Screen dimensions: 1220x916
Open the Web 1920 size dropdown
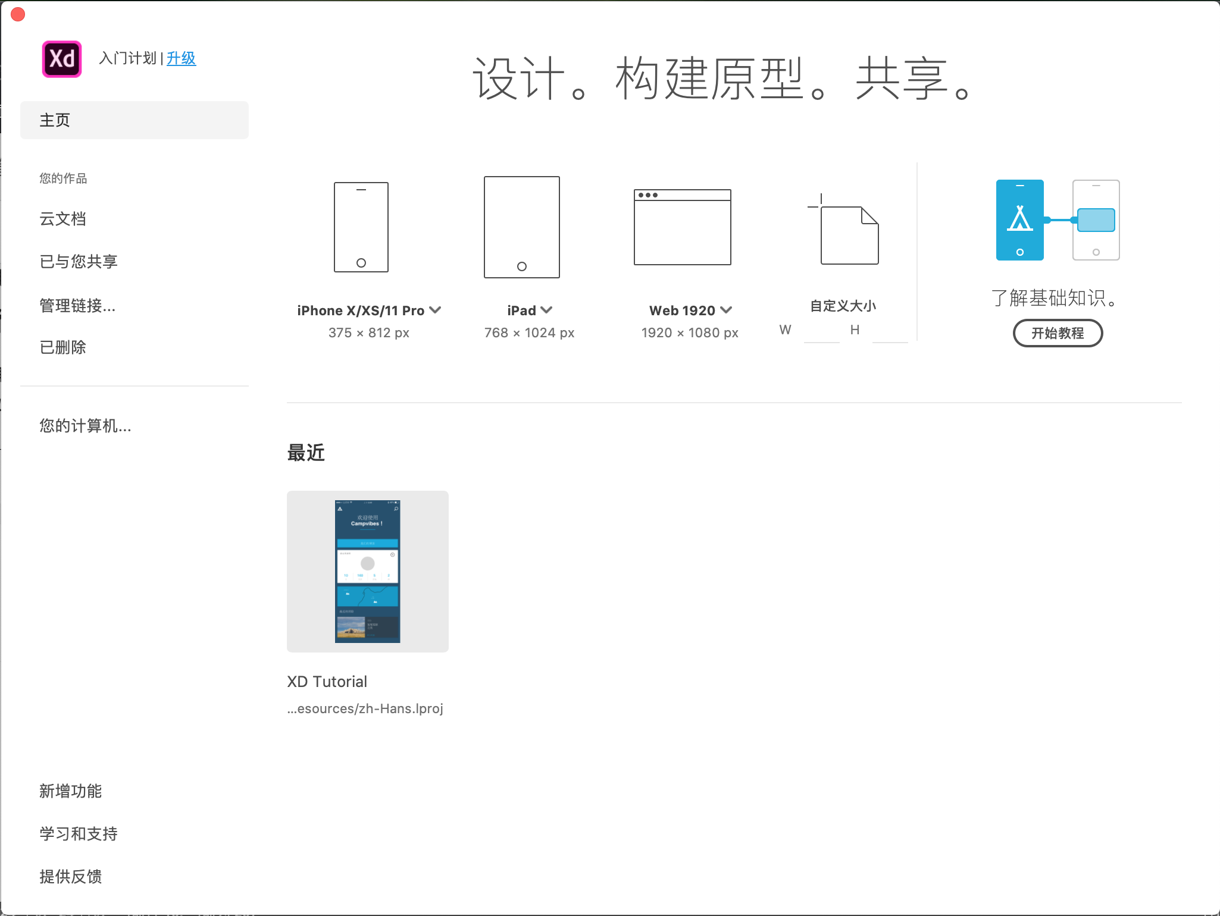(726, 310)
